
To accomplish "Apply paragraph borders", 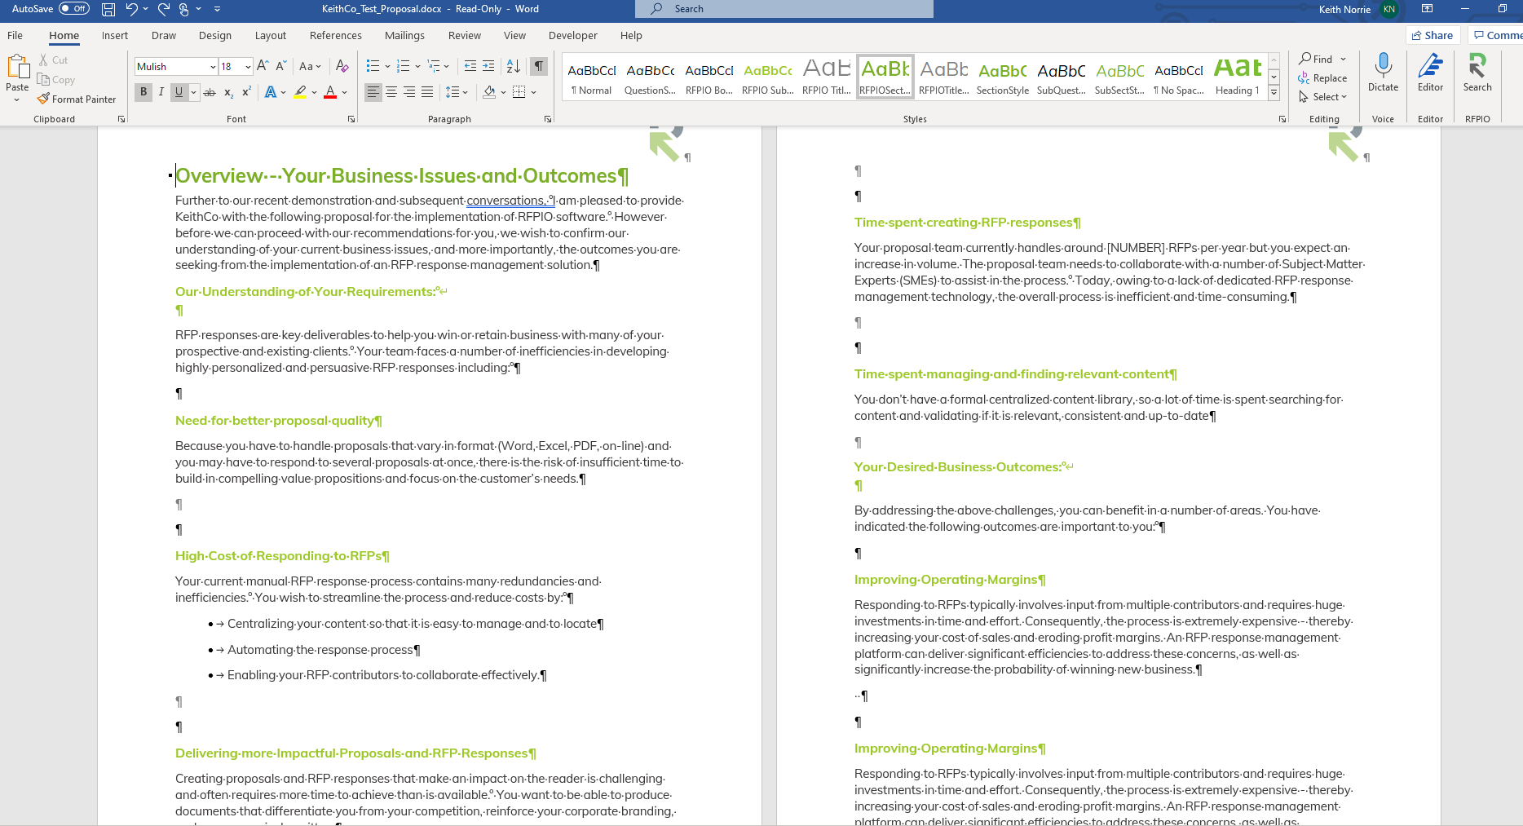I will (x=519, y=92).
